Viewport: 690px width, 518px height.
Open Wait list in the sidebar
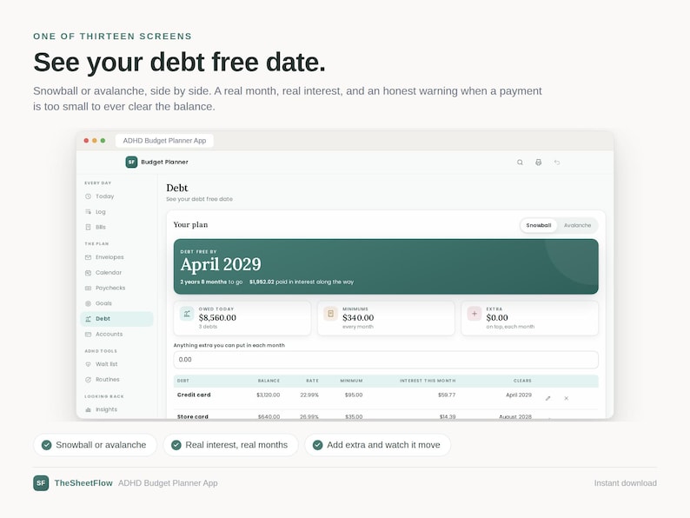(x=116, y=364)
